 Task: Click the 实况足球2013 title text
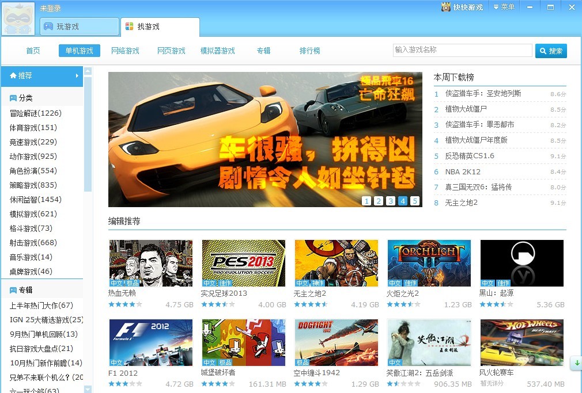click(x=224, y=293)
